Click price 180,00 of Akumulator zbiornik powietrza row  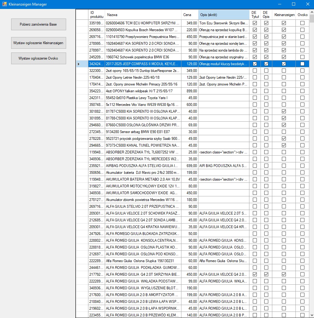pos(189,200)
